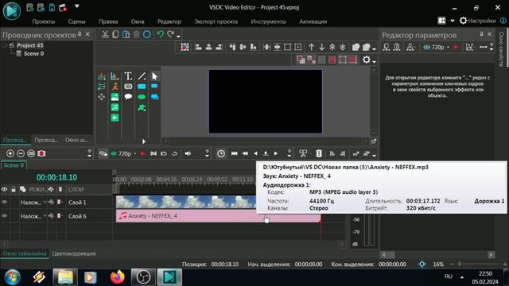Move object one layer up arrow
Viewport: 509px width, 286px height.
click(x=311, y=47)
